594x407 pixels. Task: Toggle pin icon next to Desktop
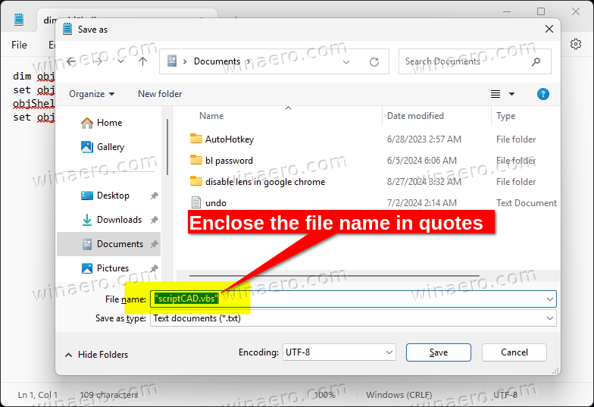(x=154, y=196)
